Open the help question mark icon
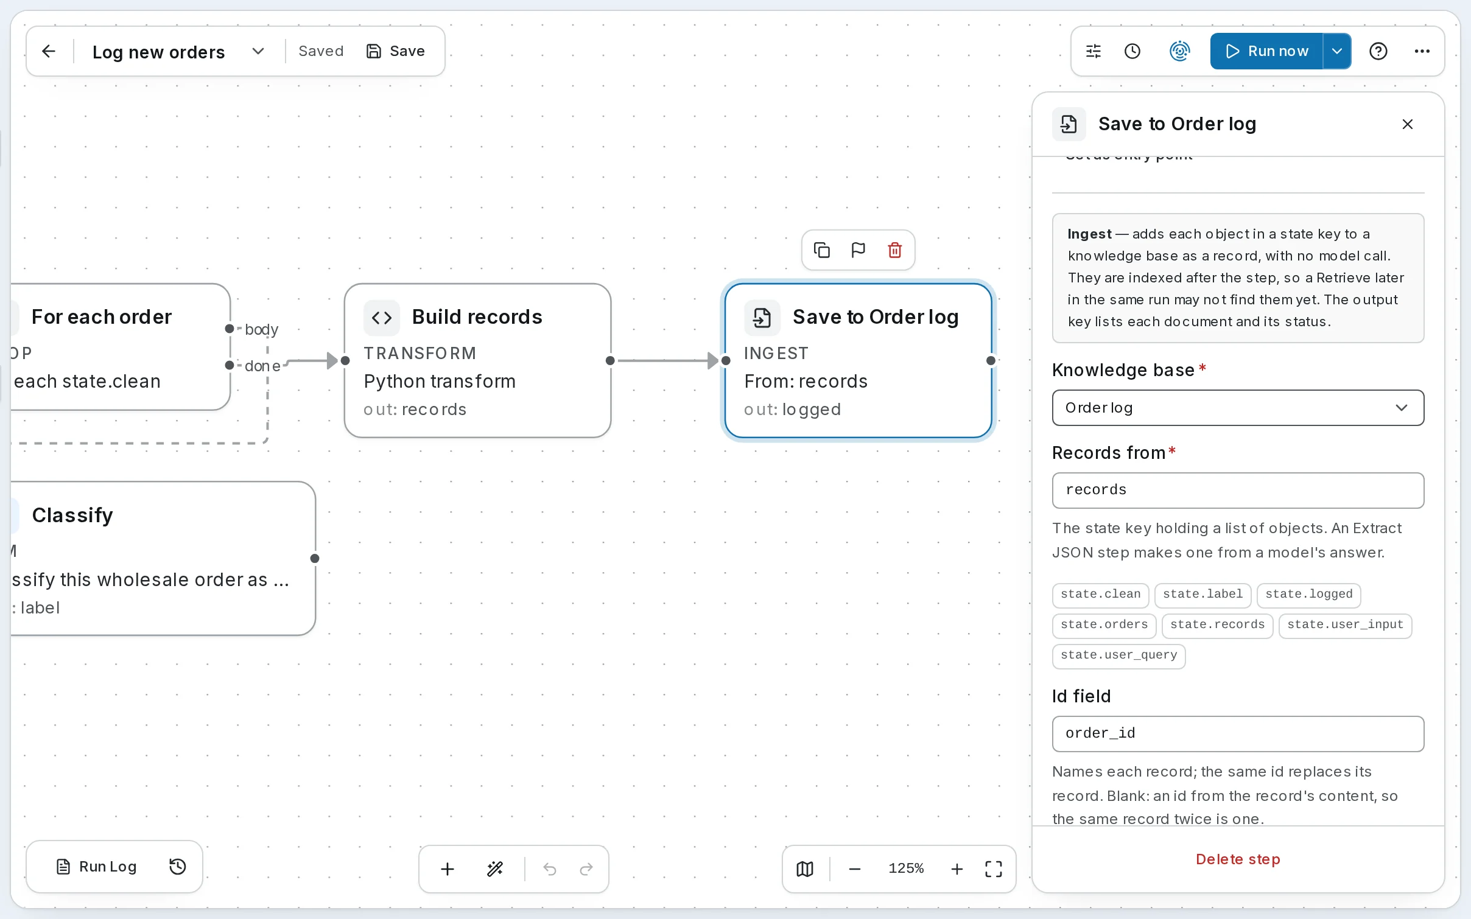The width and height of the screenshot is (1471, 919). 1378,51
